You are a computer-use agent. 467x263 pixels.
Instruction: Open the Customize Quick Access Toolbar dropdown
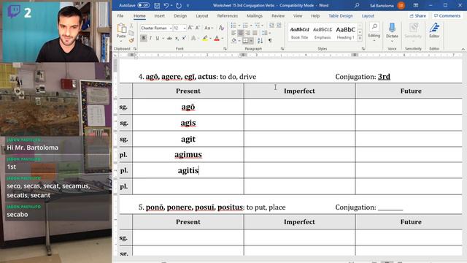pyautogui.click(x=188, y=5)
